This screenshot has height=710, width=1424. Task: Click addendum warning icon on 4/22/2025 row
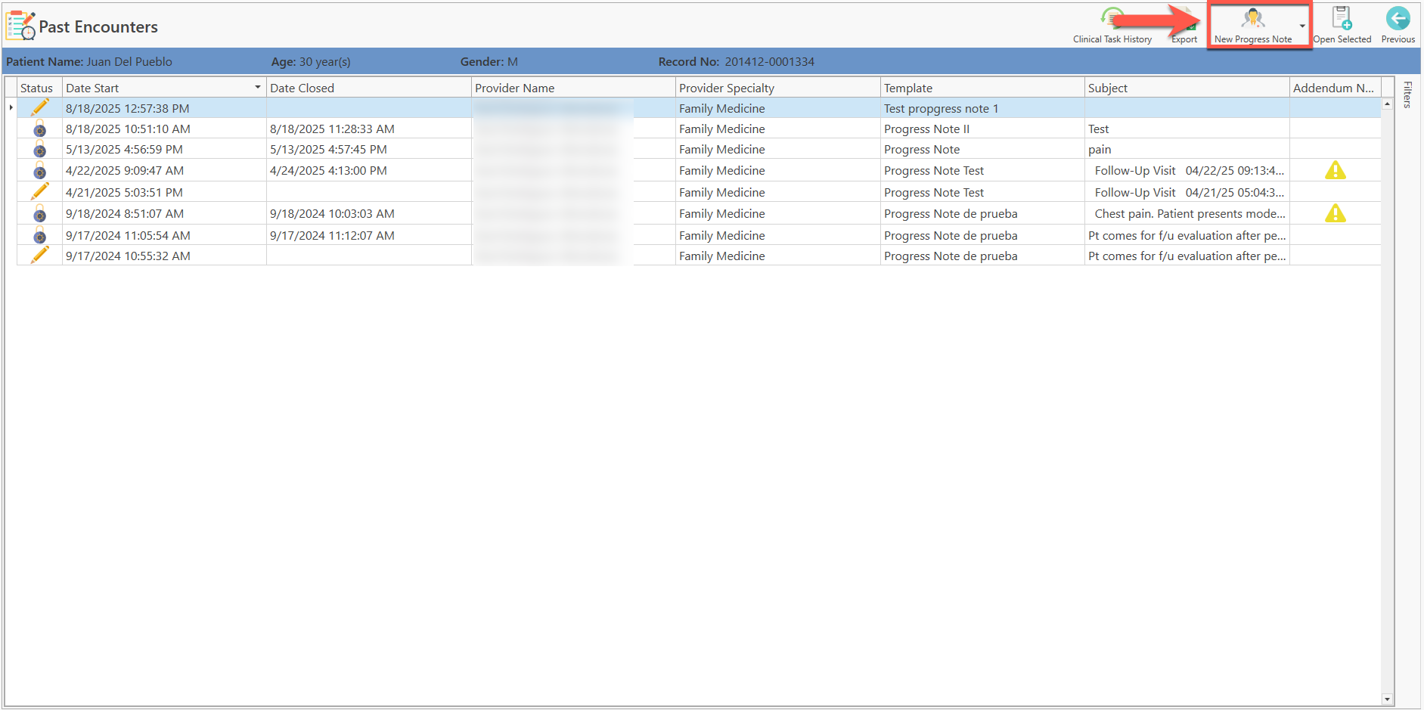(1336, 170)
